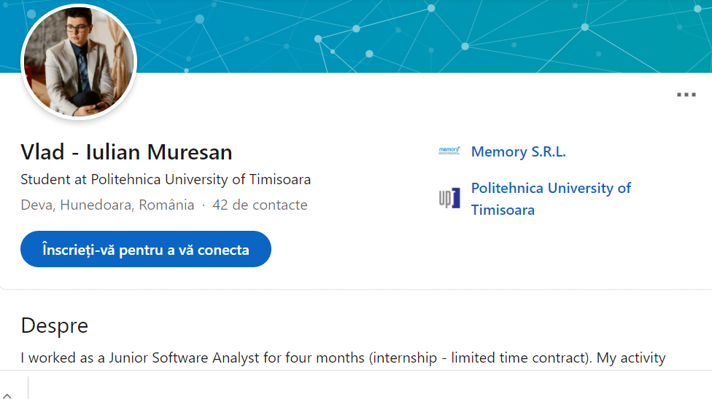712x399 pixels.
Task: Select the Deva, Hunedoara, România location text
Action: (107, 205)
